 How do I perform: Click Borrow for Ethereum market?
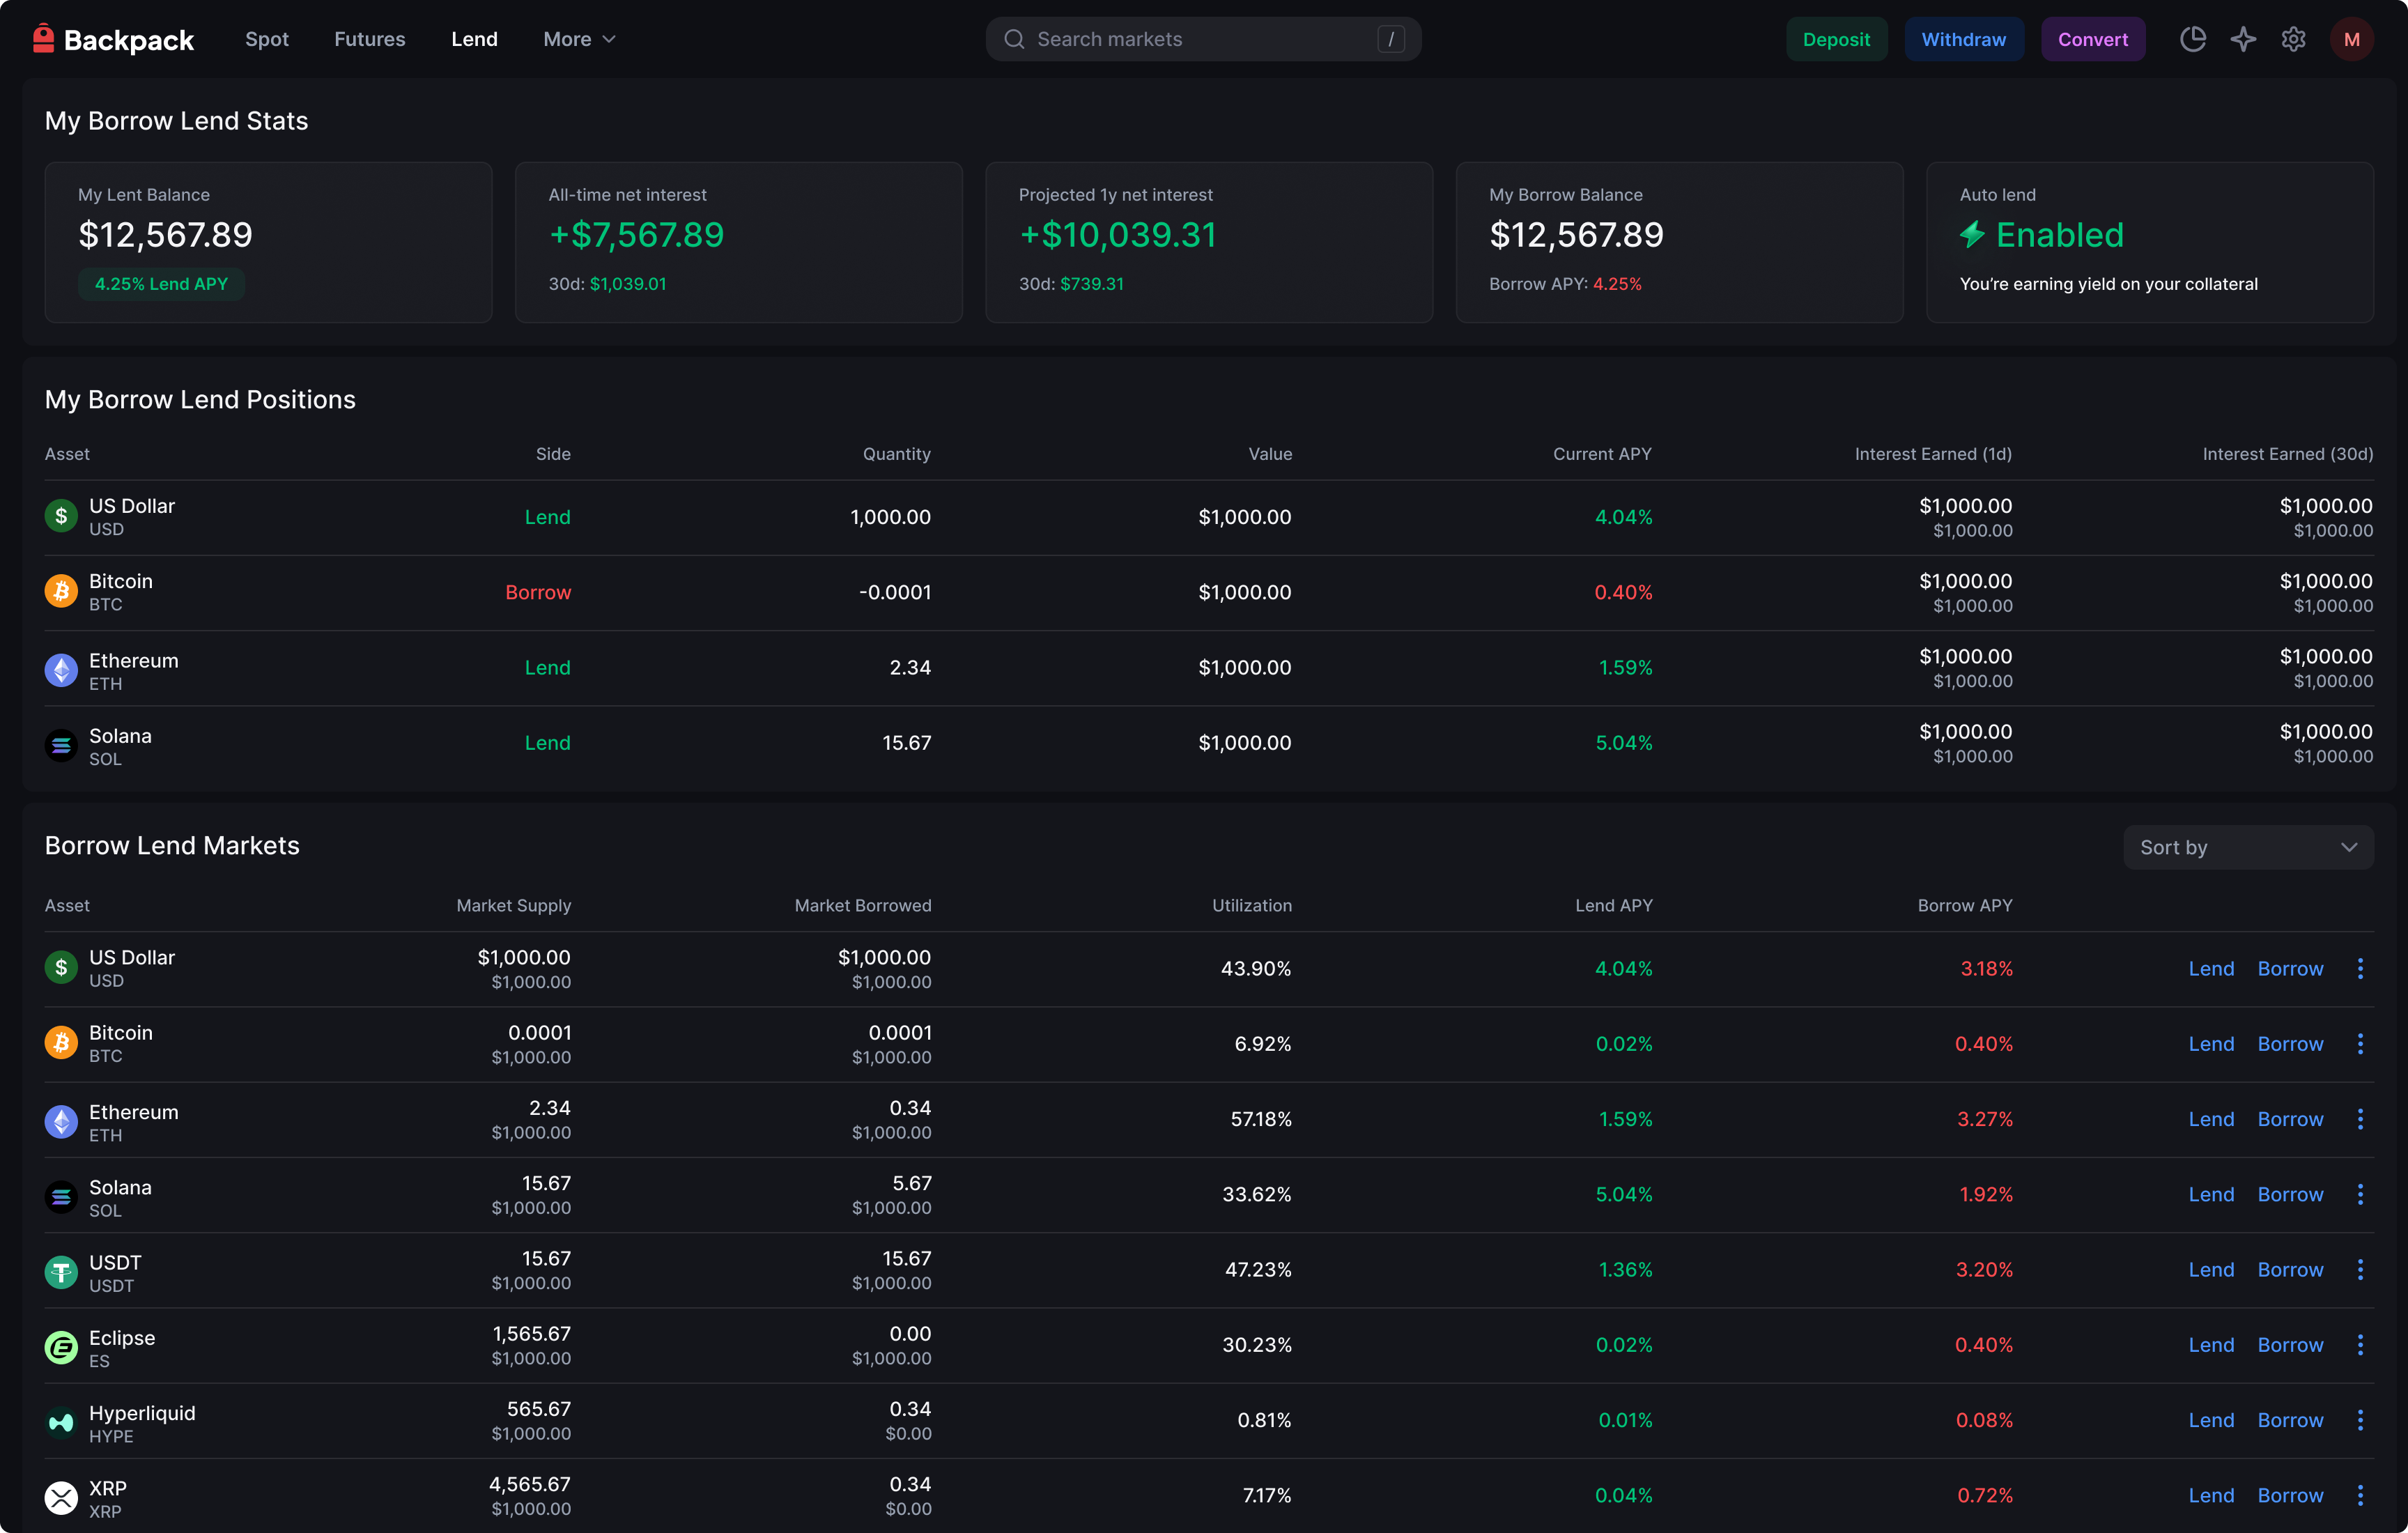pos(2290,1119)
